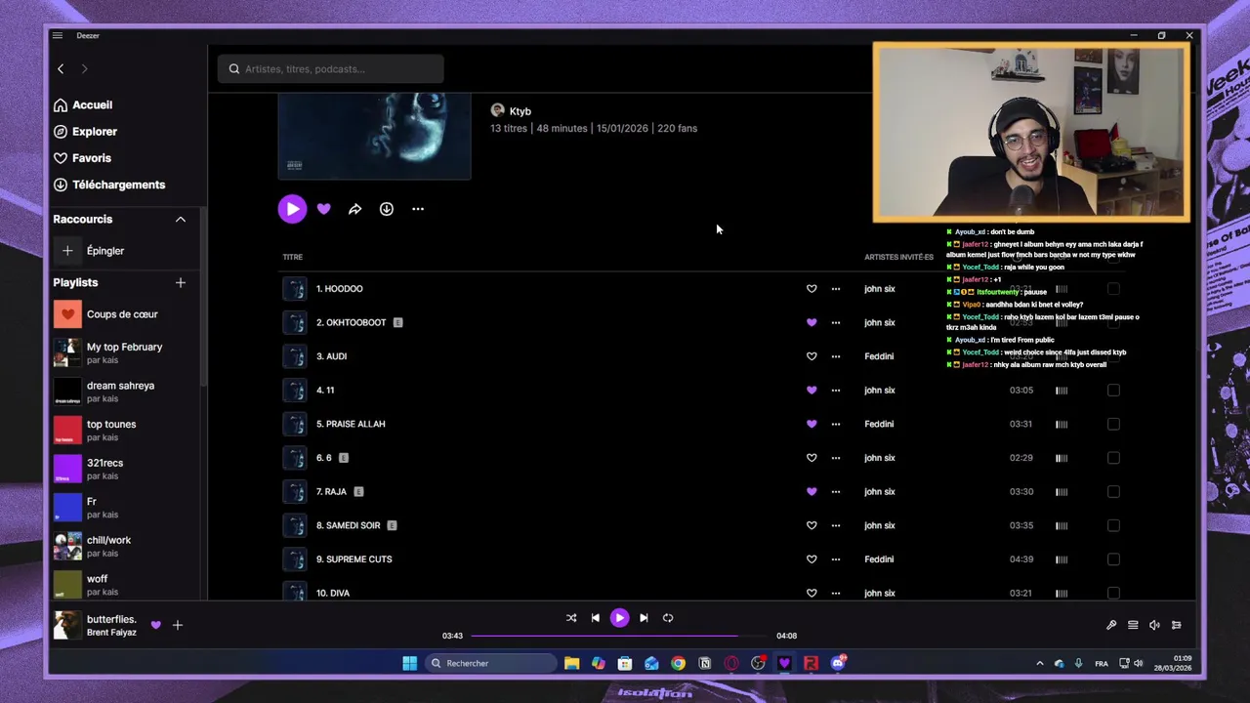Share the album via the arrow icon
Image resolution: width=1250 pixels, height=703 pixels.
pyautogui.click(x=355, y=209)
